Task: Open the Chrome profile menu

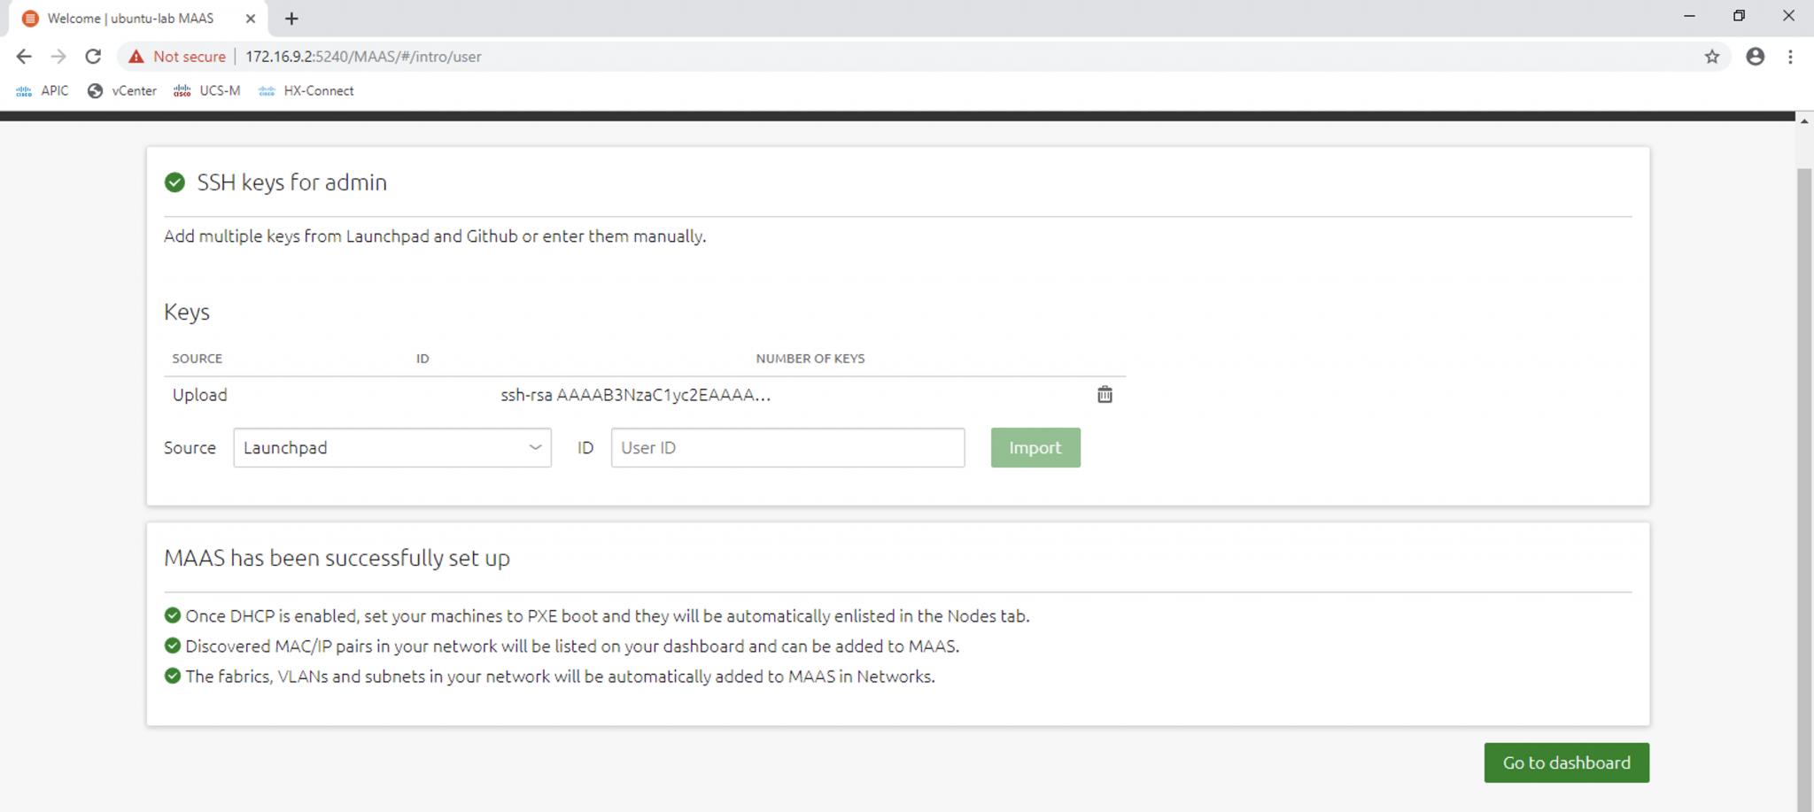Action: [x=1755, y=56]
